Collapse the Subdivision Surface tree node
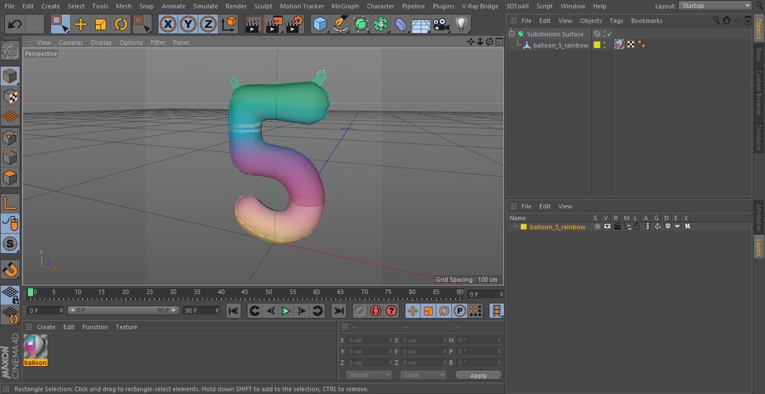 pyautogui.click(x=511, y=34)
